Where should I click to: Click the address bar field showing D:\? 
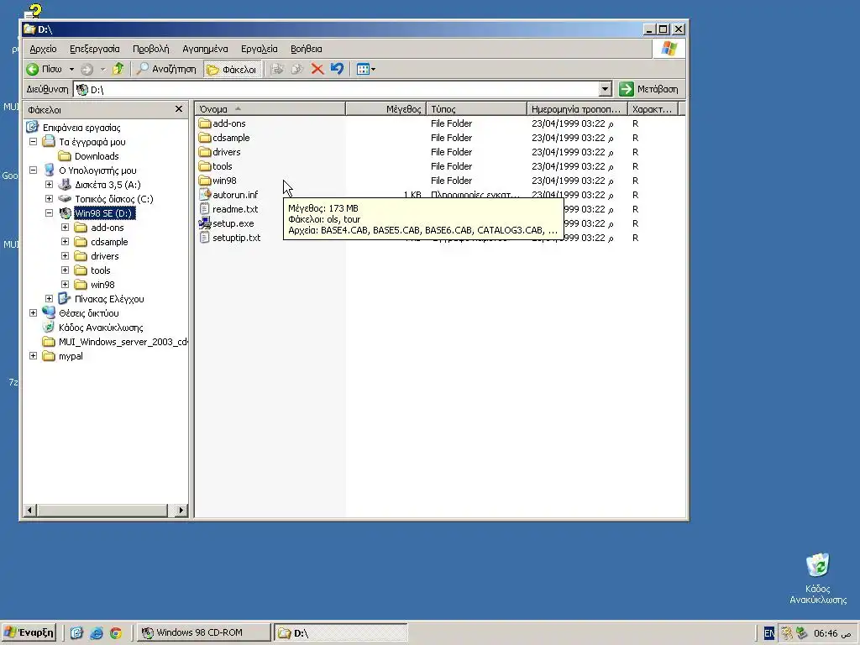point(336,89)
